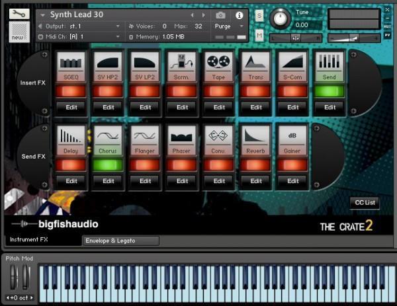Expand the Output channel dropdown
397x306 pixels.
point(118,26)
